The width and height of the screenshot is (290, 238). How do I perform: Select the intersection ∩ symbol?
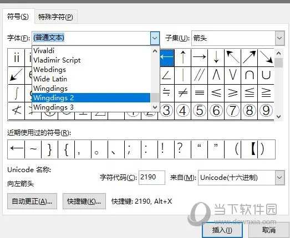coord(250,75)
